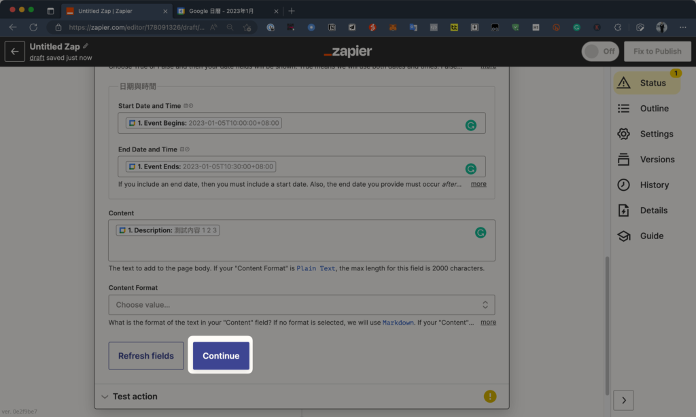696x417 pixels.
Task: Click the read aloud icon in address bar
Action: [214, 27]
